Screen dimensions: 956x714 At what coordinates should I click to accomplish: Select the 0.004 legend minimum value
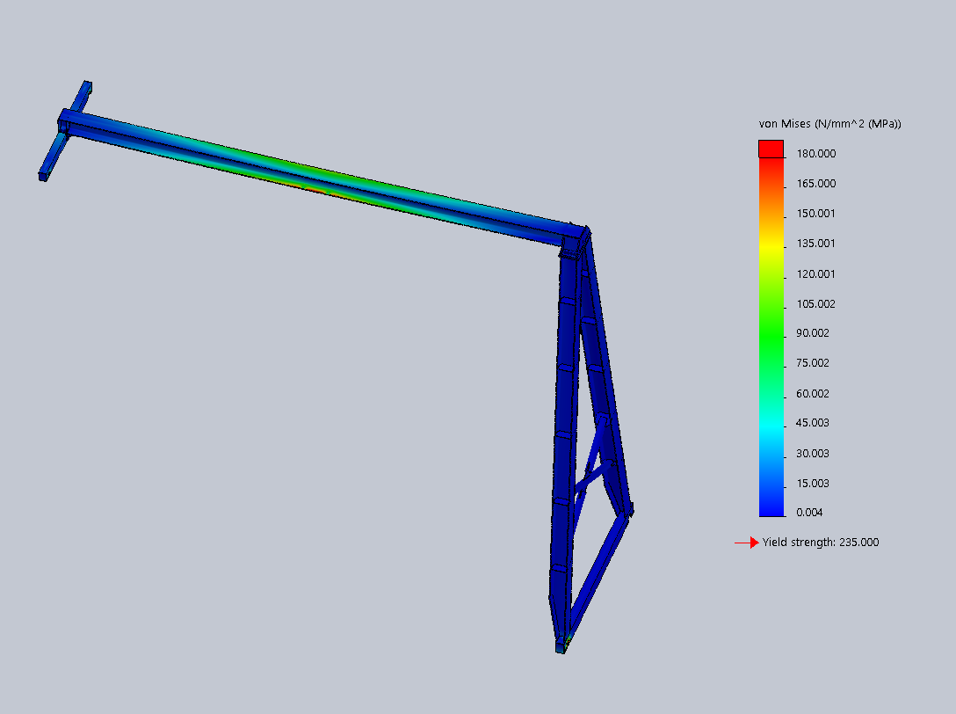(x=810, y=513)
